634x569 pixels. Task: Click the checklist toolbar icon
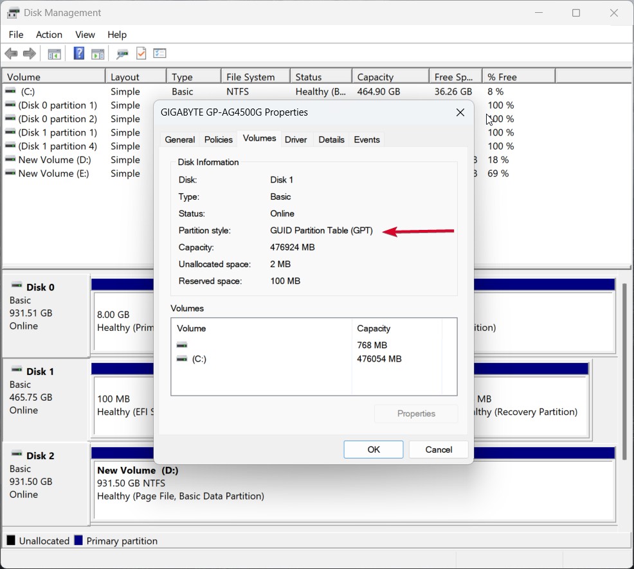(x=159, y=53)
